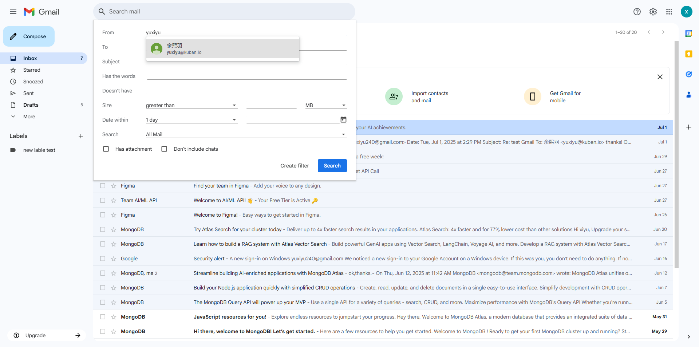
Task: Open the Sent folder
Action: 44,93
